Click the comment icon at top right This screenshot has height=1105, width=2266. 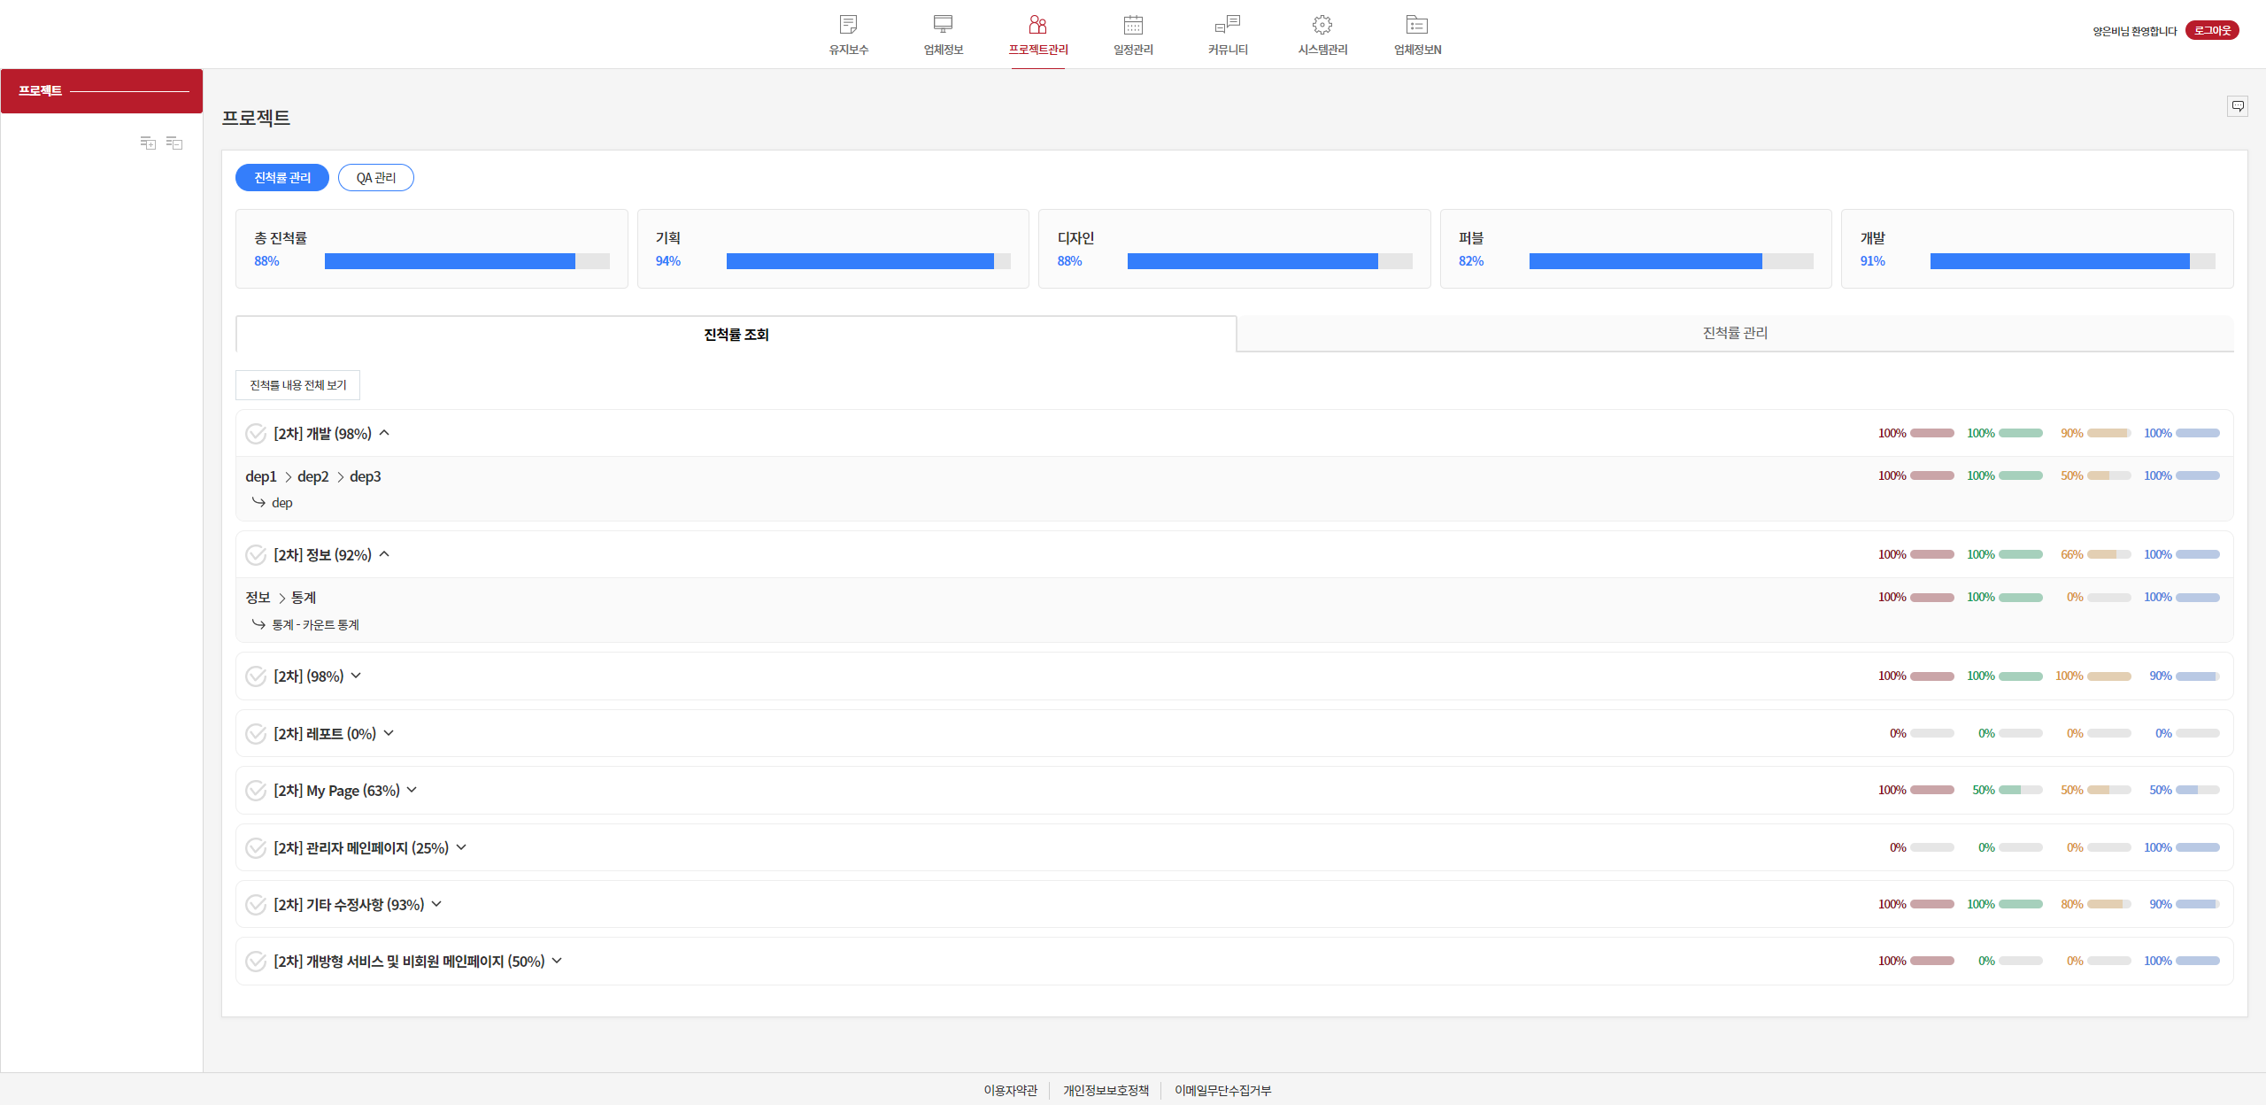(2238, 106)
